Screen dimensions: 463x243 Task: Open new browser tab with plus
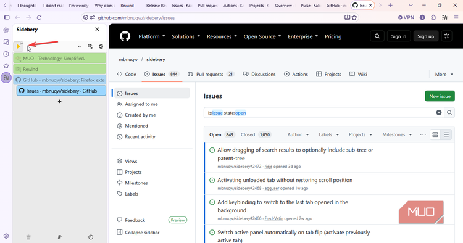click(390, 6)
